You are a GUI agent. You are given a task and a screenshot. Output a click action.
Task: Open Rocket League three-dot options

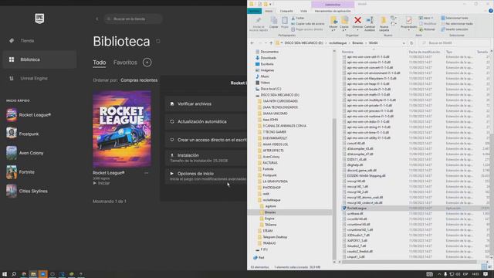tap(146, 173)
